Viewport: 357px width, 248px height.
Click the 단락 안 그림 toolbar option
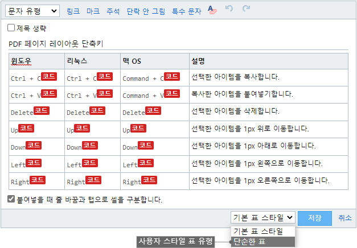tap(146, 11)
